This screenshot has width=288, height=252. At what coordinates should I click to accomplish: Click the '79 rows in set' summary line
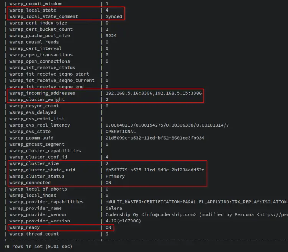(38, 247)
